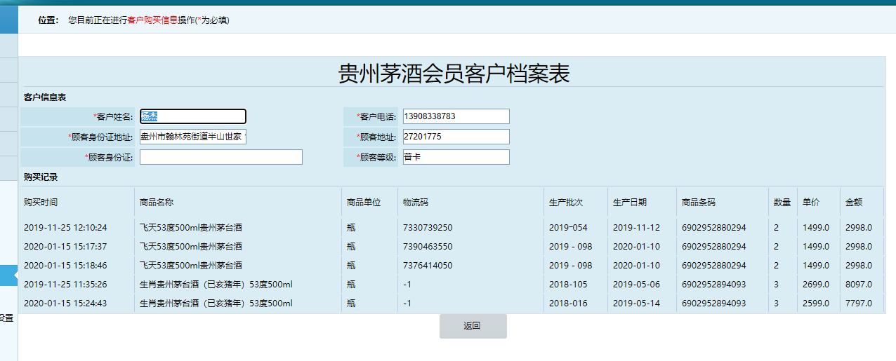Select the 物流码 column header

tap(415, 202)
